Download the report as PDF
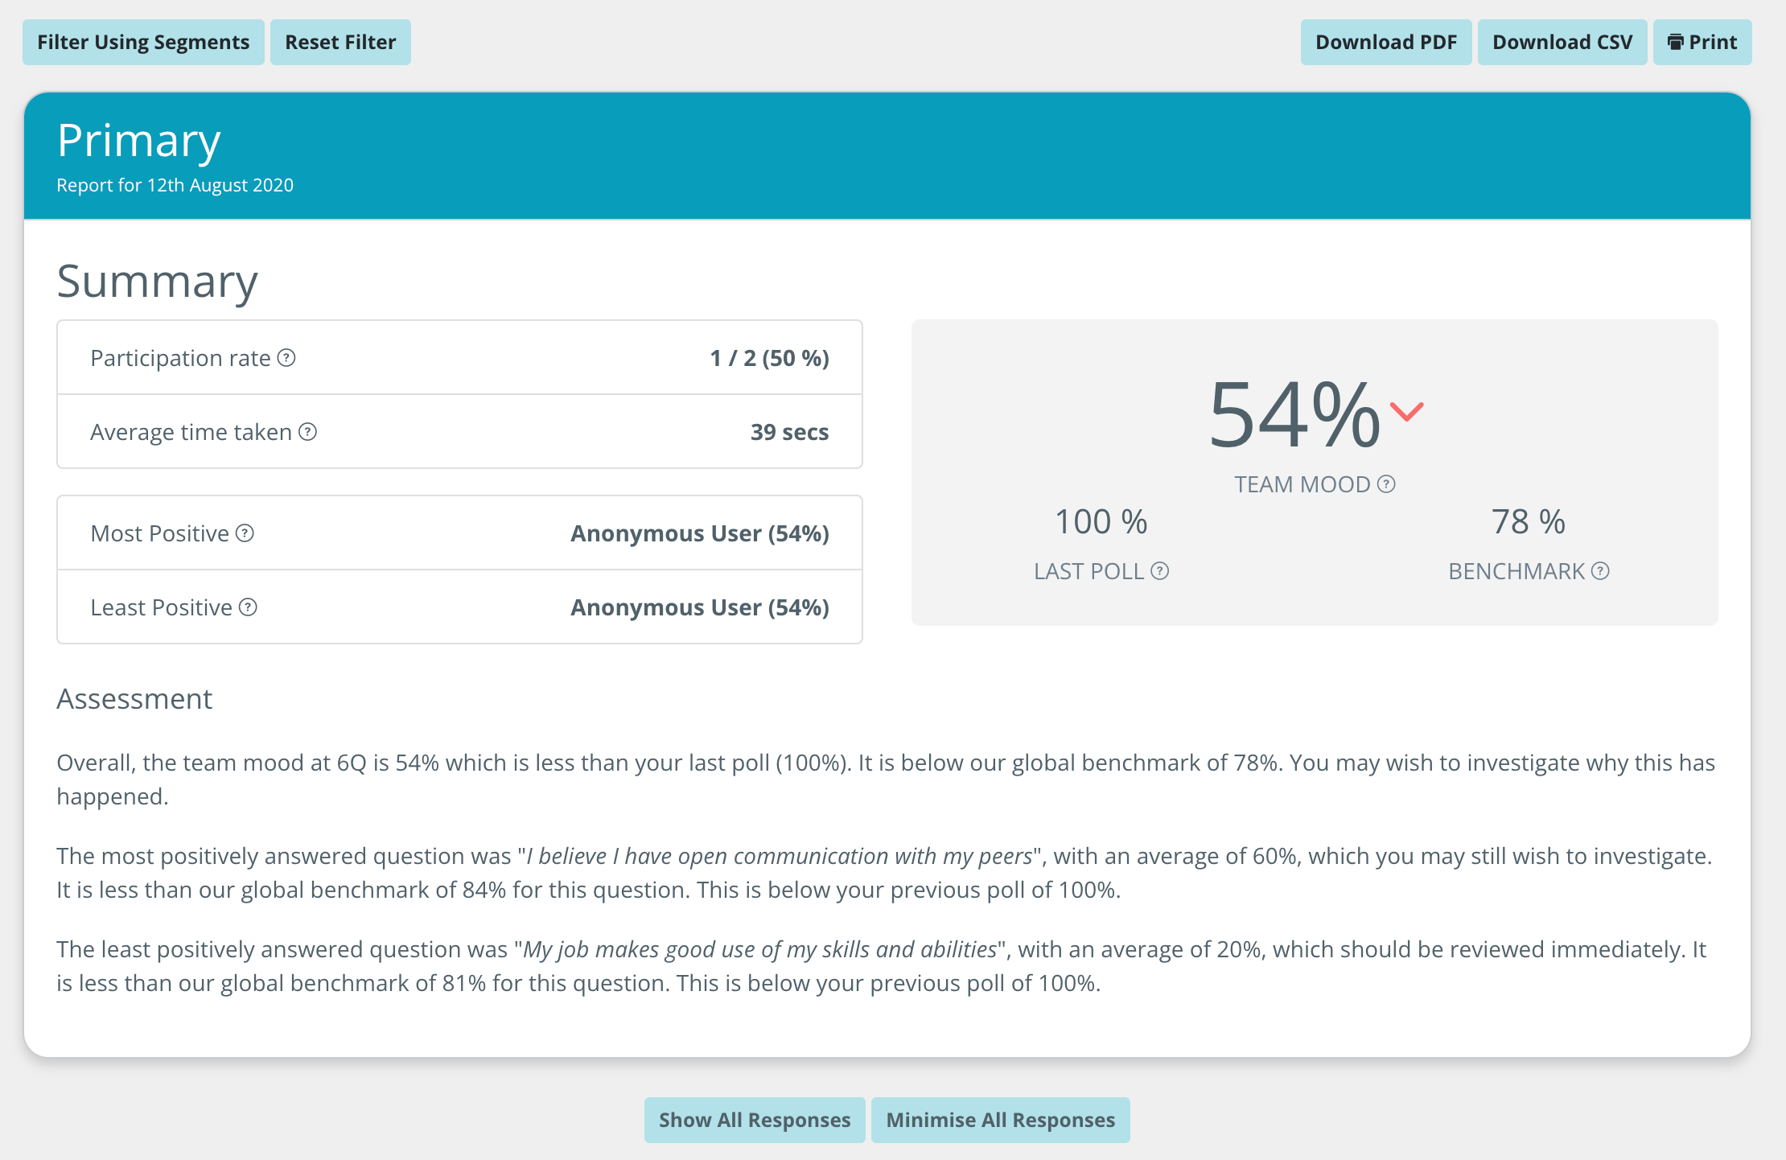The height and width of the screenshot is (1160, 1786). [1386, 43]
